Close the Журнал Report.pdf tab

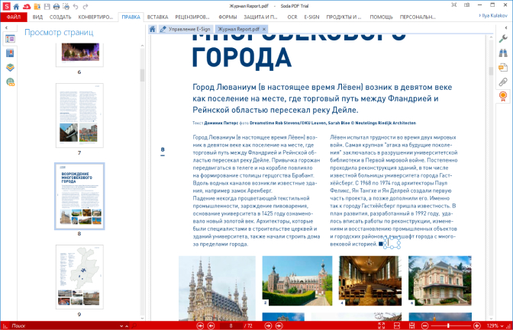tap(264, 29)
